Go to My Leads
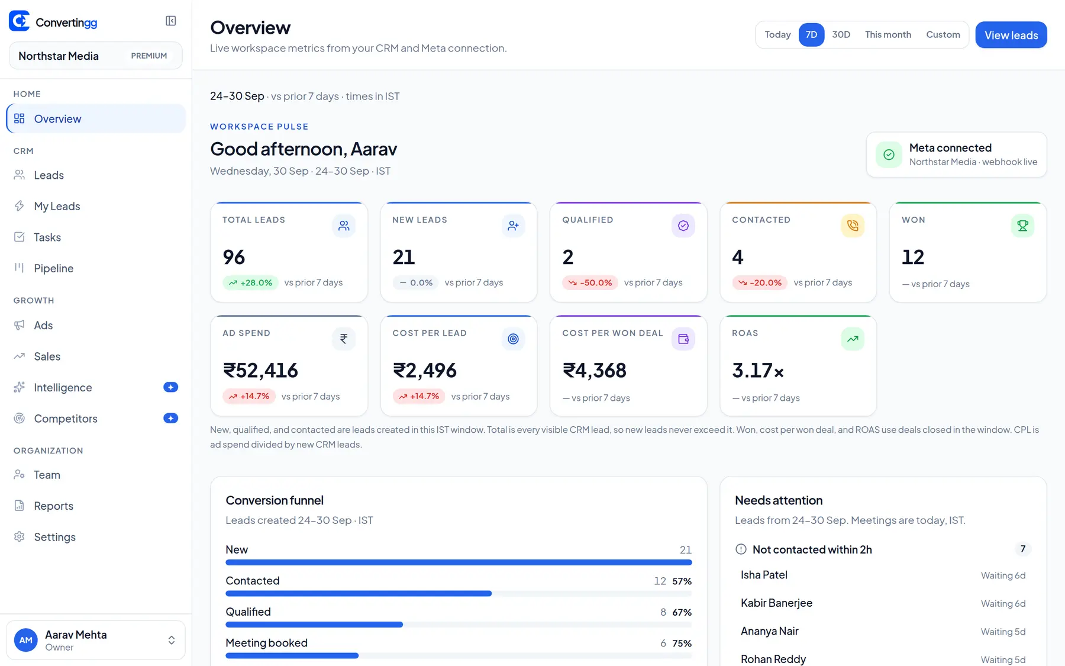The image size is (1065, 666). (96, 206)
